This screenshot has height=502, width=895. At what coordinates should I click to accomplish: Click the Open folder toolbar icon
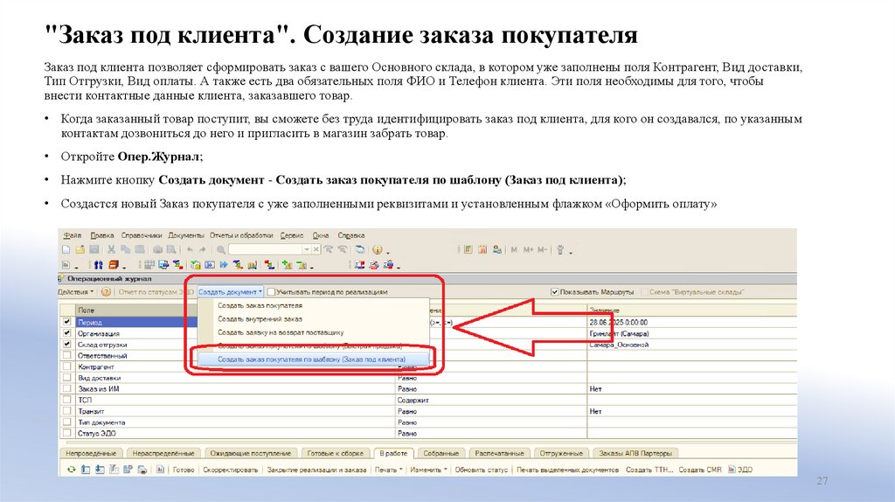(x=80, y=249)
